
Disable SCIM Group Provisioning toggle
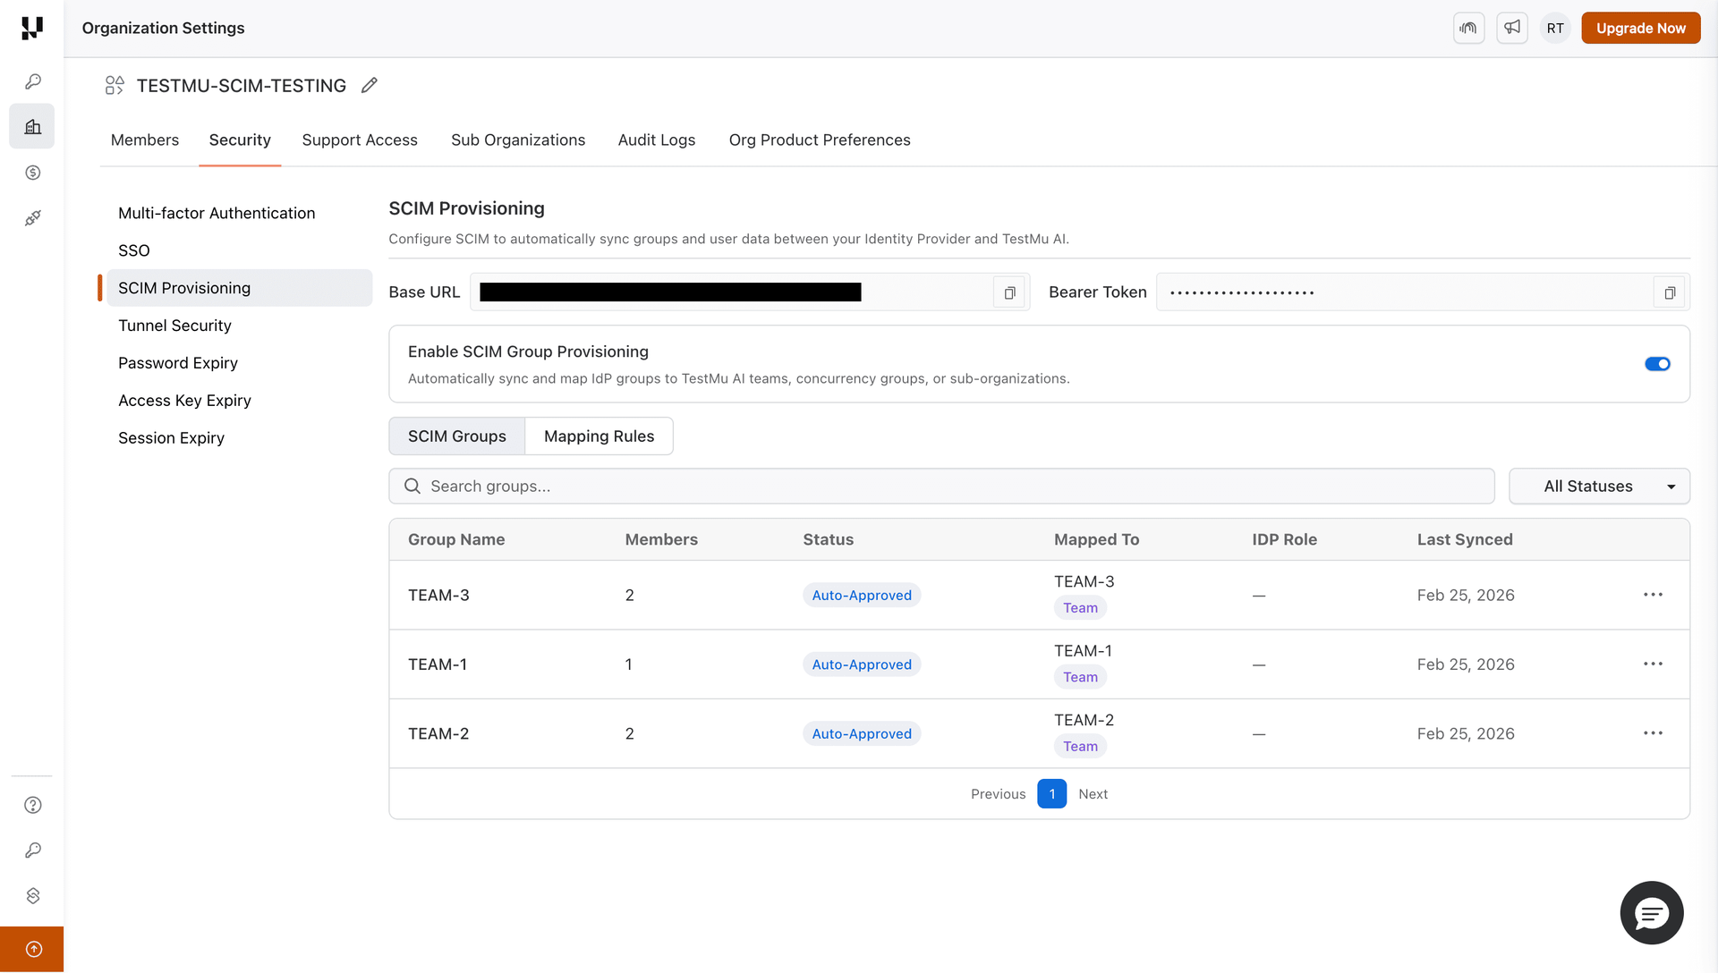(x=1657, y=364)
